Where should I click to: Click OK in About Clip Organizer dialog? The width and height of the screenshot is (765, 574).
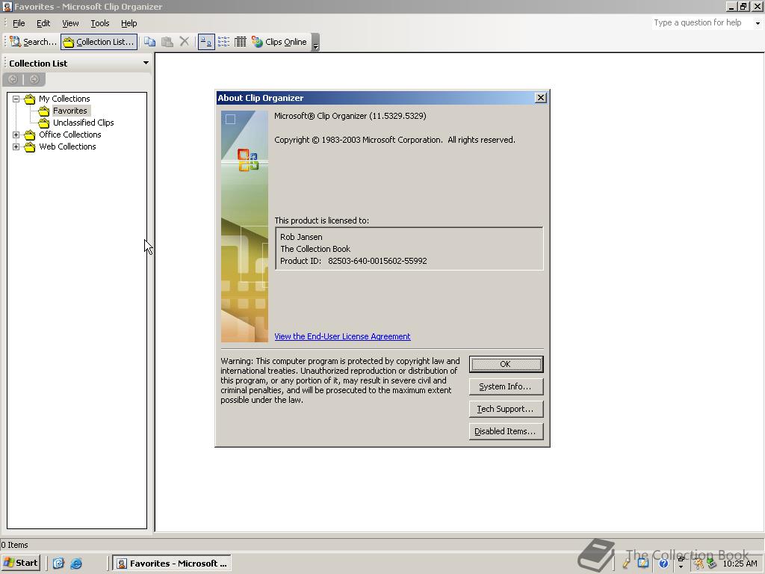[x=506, y=364]
